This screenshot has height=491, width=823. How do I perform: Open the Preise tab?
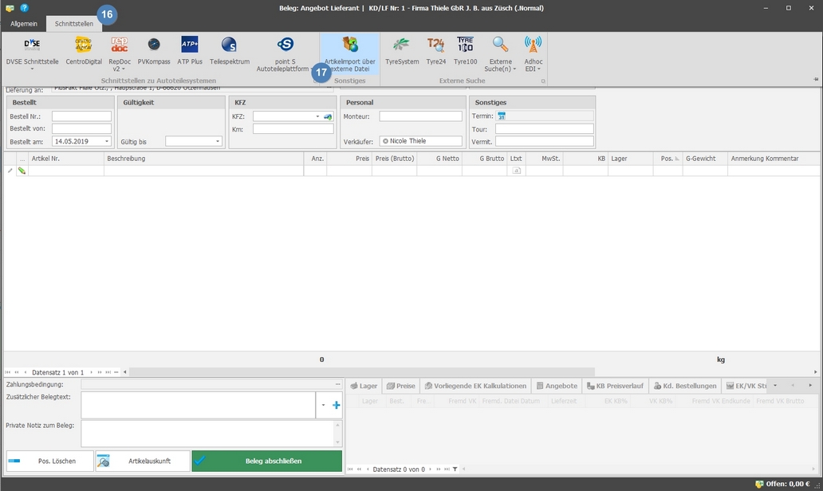(401, 386)
